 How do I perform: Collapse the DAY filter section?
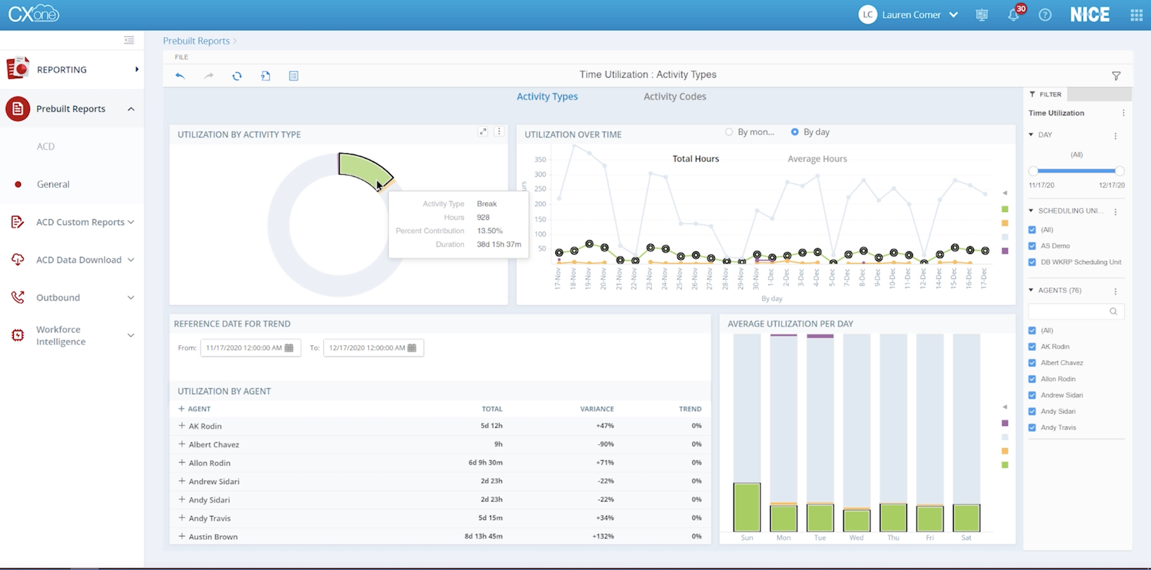pyautogui.click(x=1031, y=134)
